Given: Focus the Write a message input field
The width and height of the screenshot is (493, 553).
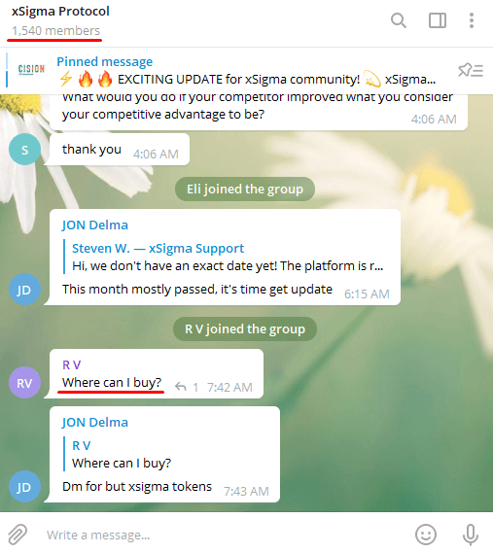Looking at the screenshot, I should point(226,535).
